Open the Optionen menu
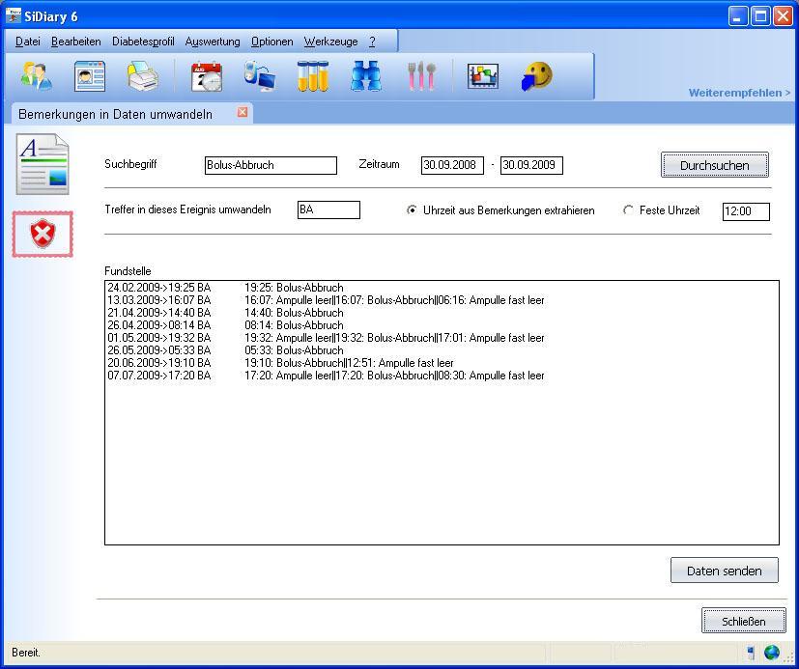 272,42
